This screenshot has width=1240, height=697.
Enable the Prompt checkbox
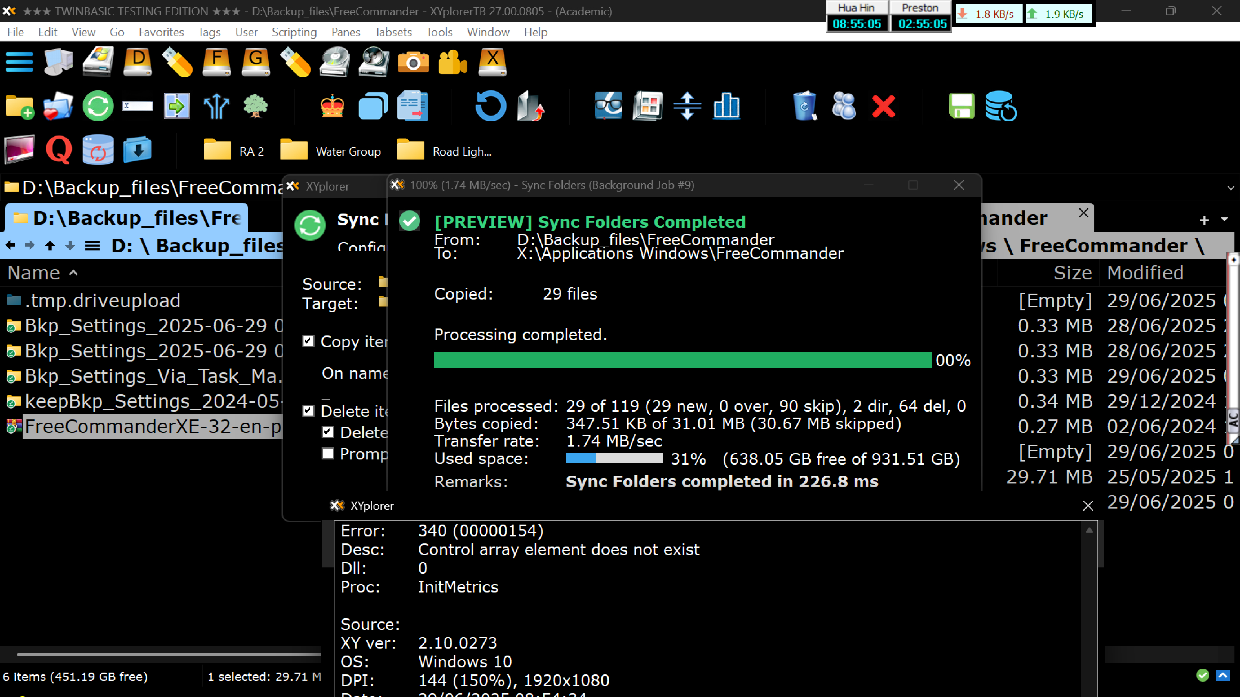pos(328,453)
